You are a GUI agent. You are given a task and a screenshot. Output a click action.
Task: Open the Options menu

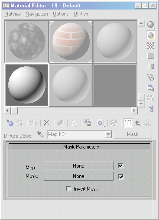click(x=61, y=14)
